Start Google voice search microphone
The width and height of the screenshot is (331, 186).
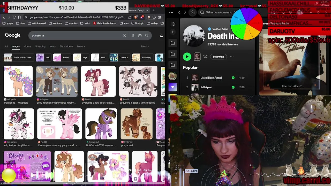click(133, 35)
